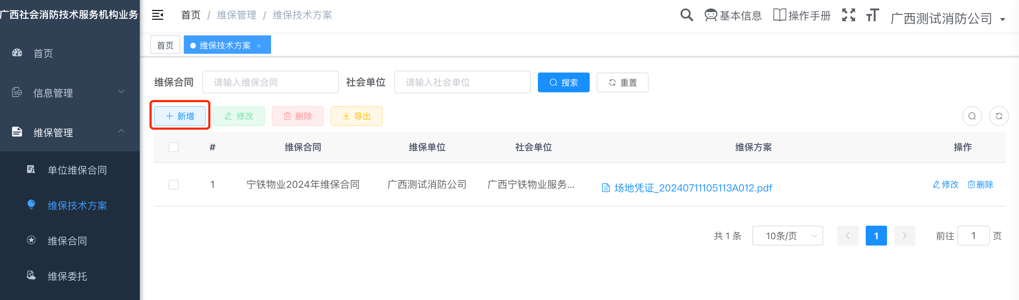Click the 搜索 button
Viewport: 1019px width, 300px height.
(563, 82)
